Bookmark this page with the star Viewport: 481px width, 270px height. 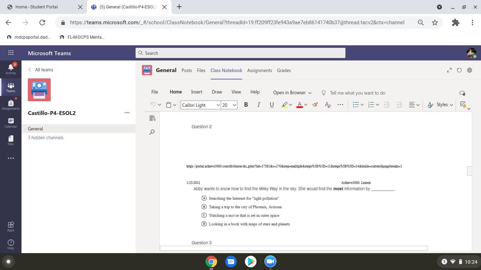coord(435,22)
